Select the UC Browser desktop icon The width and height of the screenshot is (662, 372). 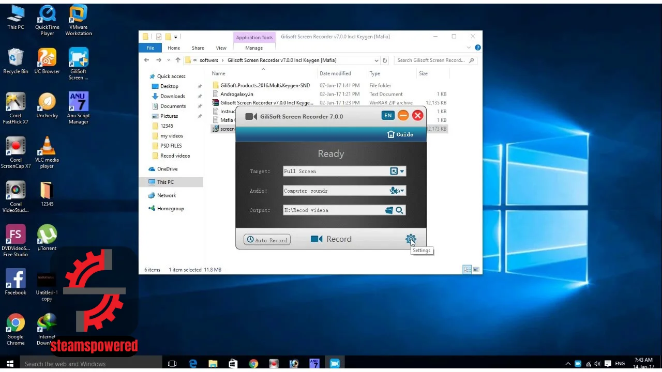click(47, 61)
